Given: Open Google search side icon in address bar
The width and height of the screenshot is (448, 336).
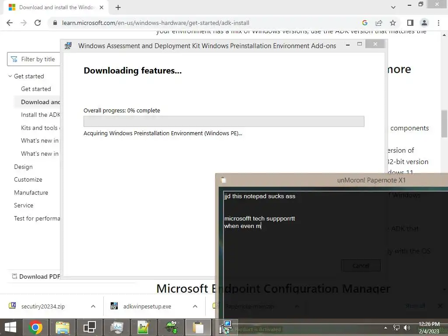Looking at the screenshot, I should coord(364,23).
